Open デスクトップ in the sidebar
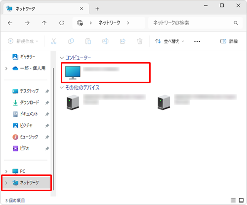247x205 pixels. [26, 91]
